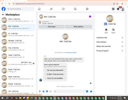Screen dimensions: 128x100
Task: Open the Windows Start button
Action: (2, 98)
